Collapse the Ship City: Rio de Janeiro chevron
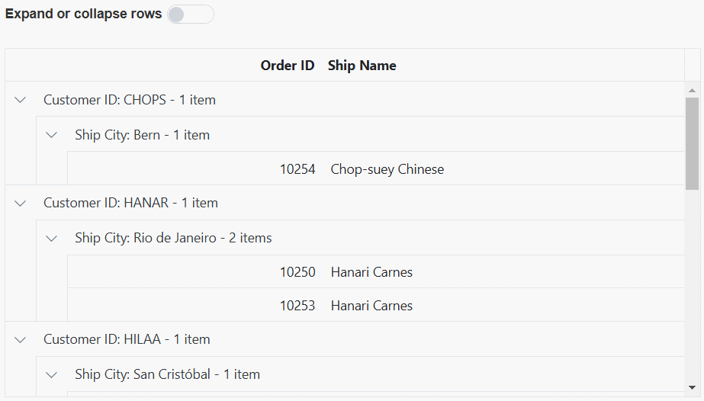Viewport: 704px width, 401px height. 52,238
